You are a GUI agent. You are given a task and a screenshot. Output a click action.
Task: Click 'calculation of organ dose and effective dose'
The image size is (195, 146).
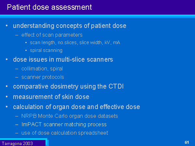(76, 107)
